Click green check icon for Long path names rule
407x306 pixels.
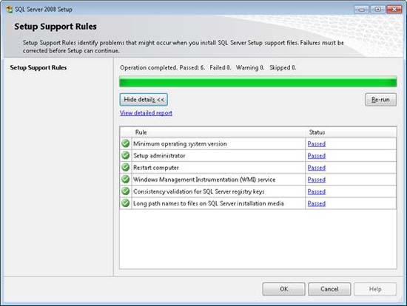[x=126, y=203]
